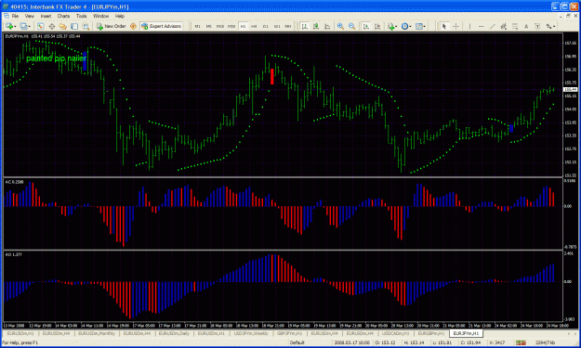Switch chart to M15 timeframe
This screenshot has width=581, height=348.
click(220, 26)
